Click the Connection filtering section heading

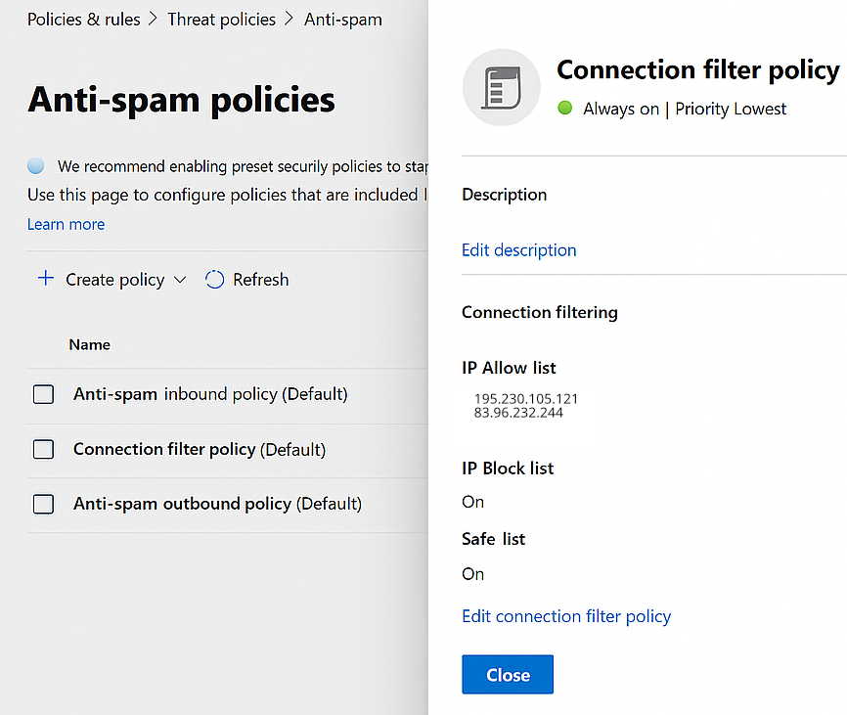540,312
